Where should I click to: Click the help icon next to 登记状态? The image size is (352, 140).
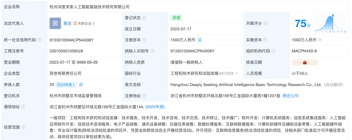click(144, 18)
